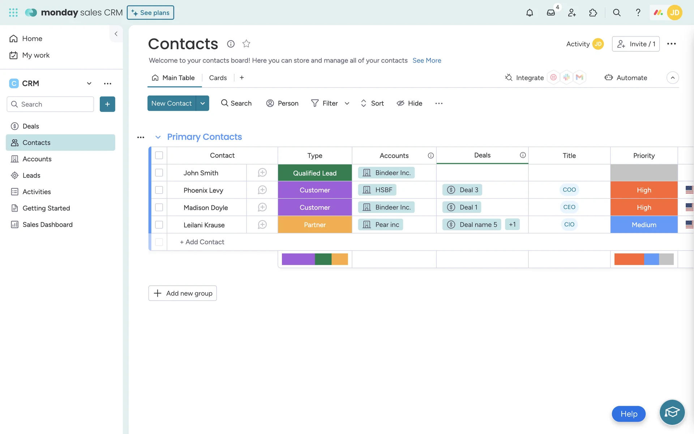Click the See More link
The width and height of the screenshot is (694, 434).
(427, 60)
